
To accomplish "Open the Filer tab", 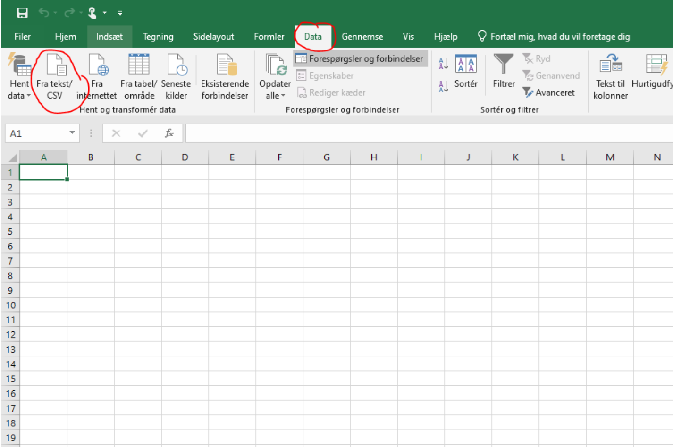I will [23, 36].
